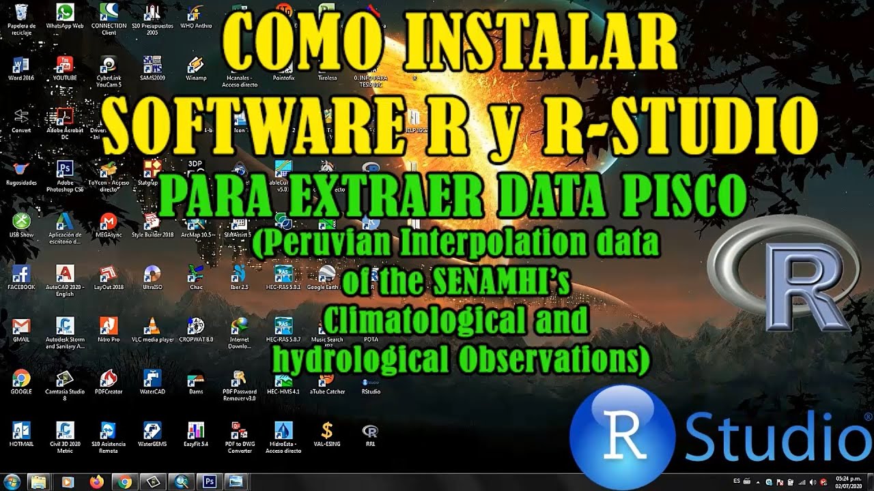Image resolution: width=874 pixels, height=491 pixels.
Task: Launch UltraISO from desktop
Action: [152, 278]
